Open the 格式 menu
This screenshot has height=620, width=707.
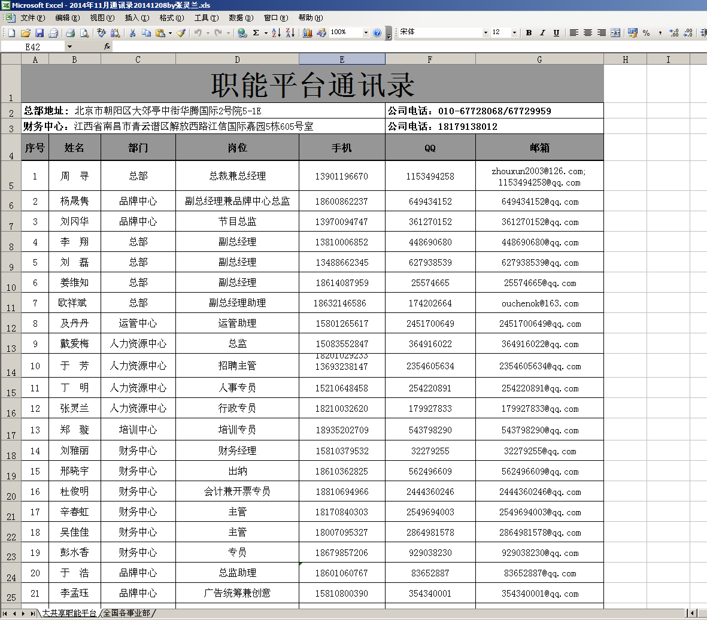coord(172,18)
